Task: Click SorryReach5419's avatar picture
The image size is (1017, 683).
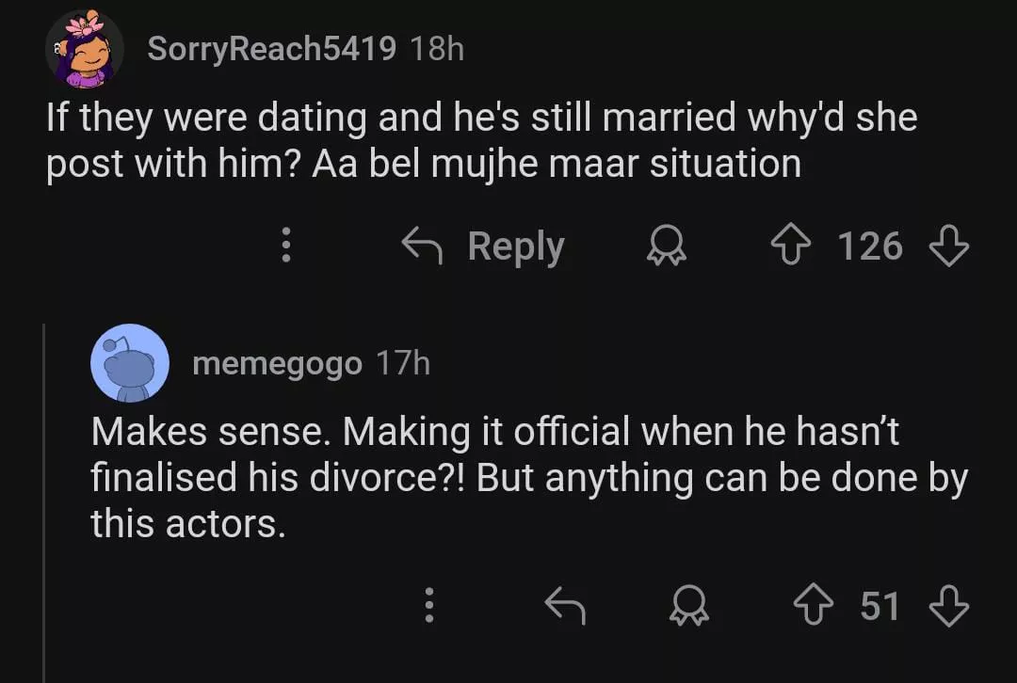Action: click(85, 49)
